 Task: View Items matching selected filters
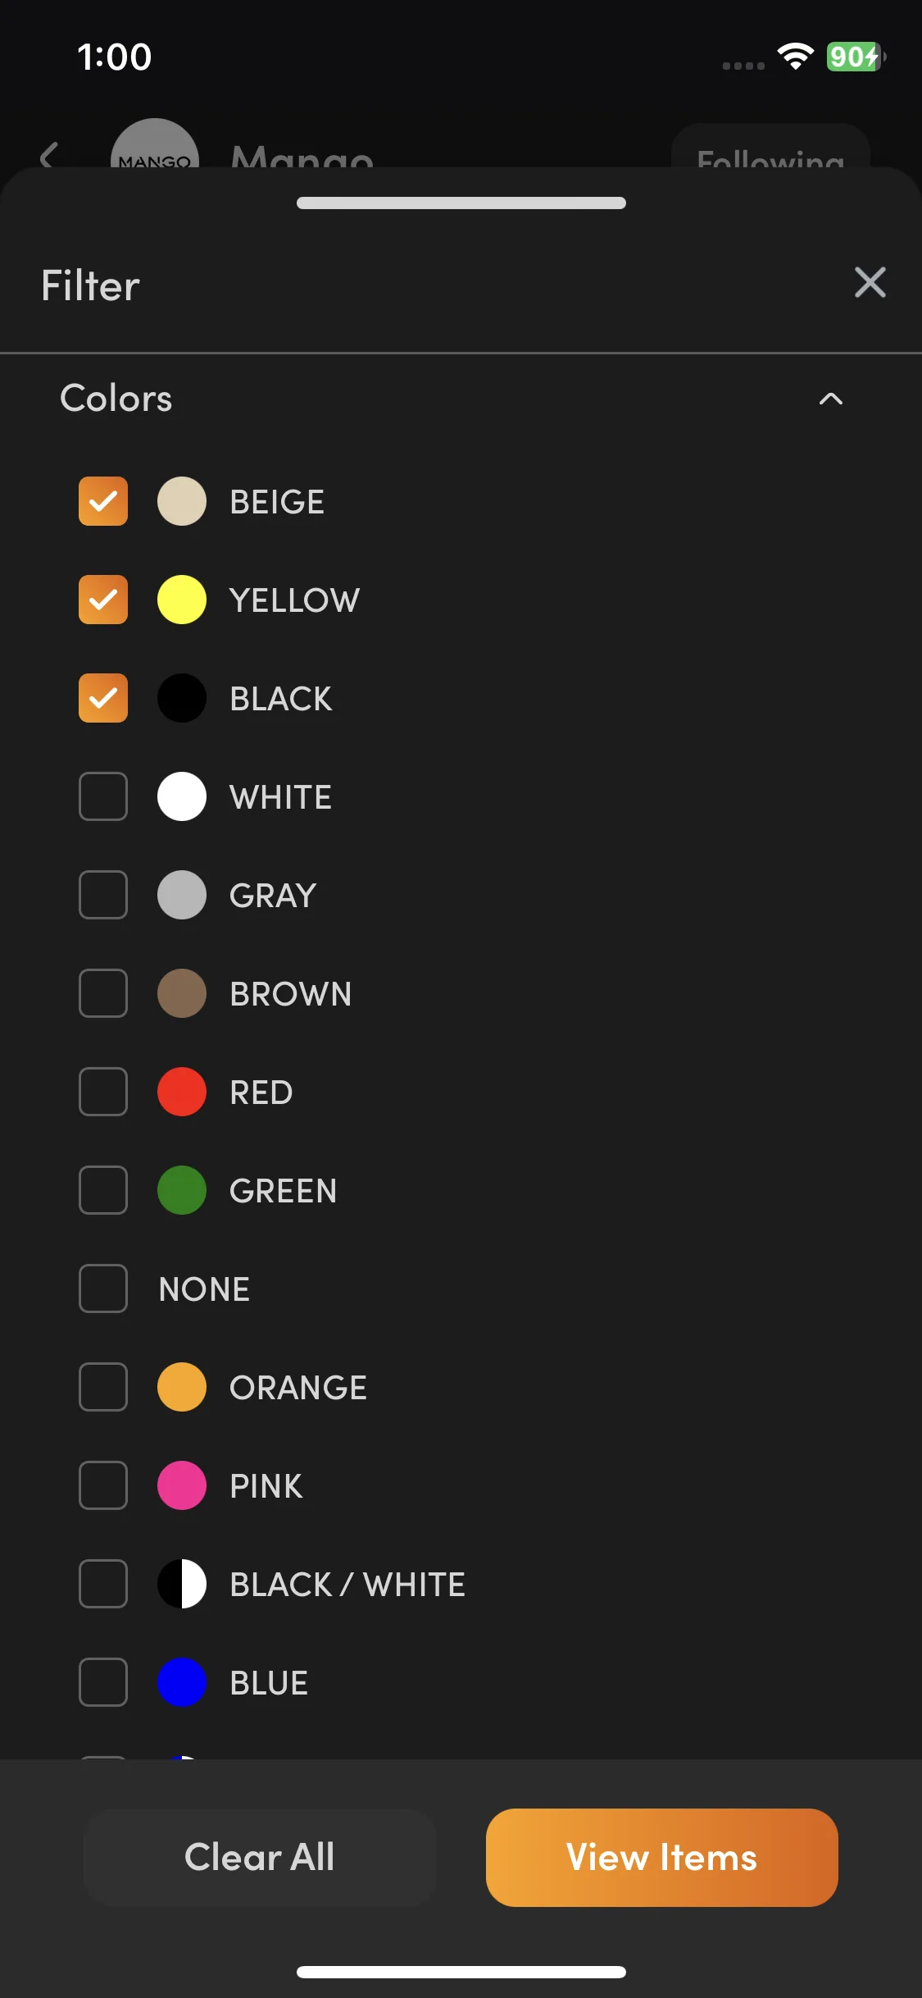[x=662, y=1858]
